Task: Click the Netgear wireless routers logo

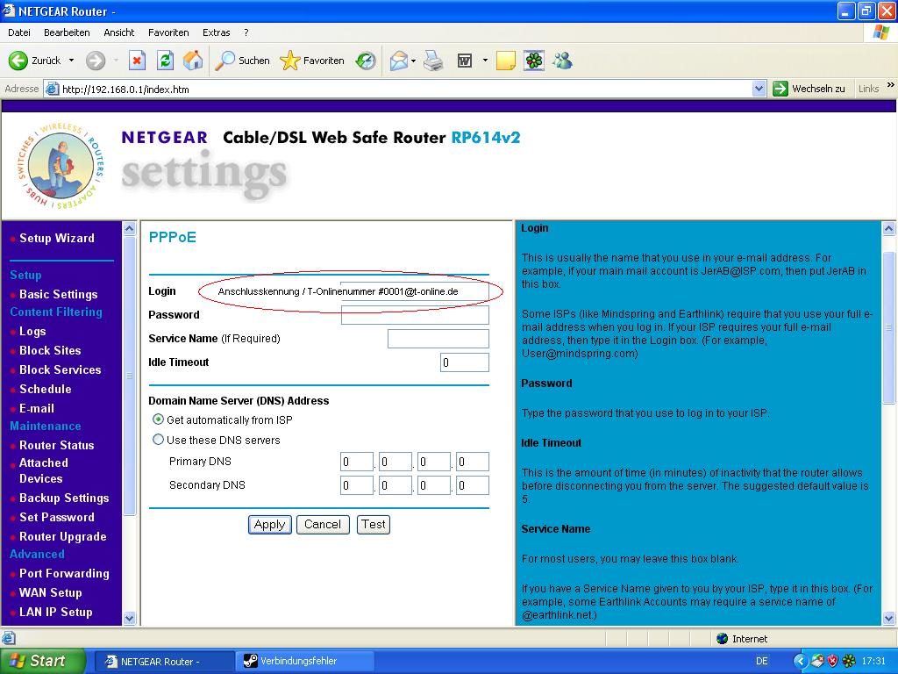Action: click(x=61, y=166)
